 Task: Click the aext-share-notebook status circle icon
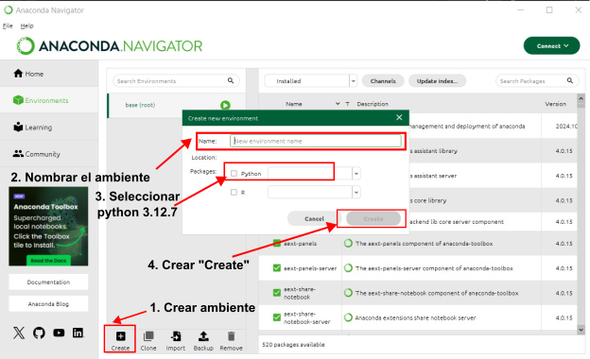(x=348, y=293)
